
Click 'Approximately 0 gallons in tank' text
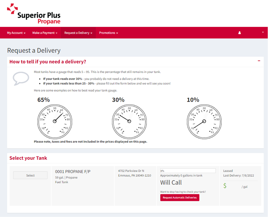[x=181, y=175]
